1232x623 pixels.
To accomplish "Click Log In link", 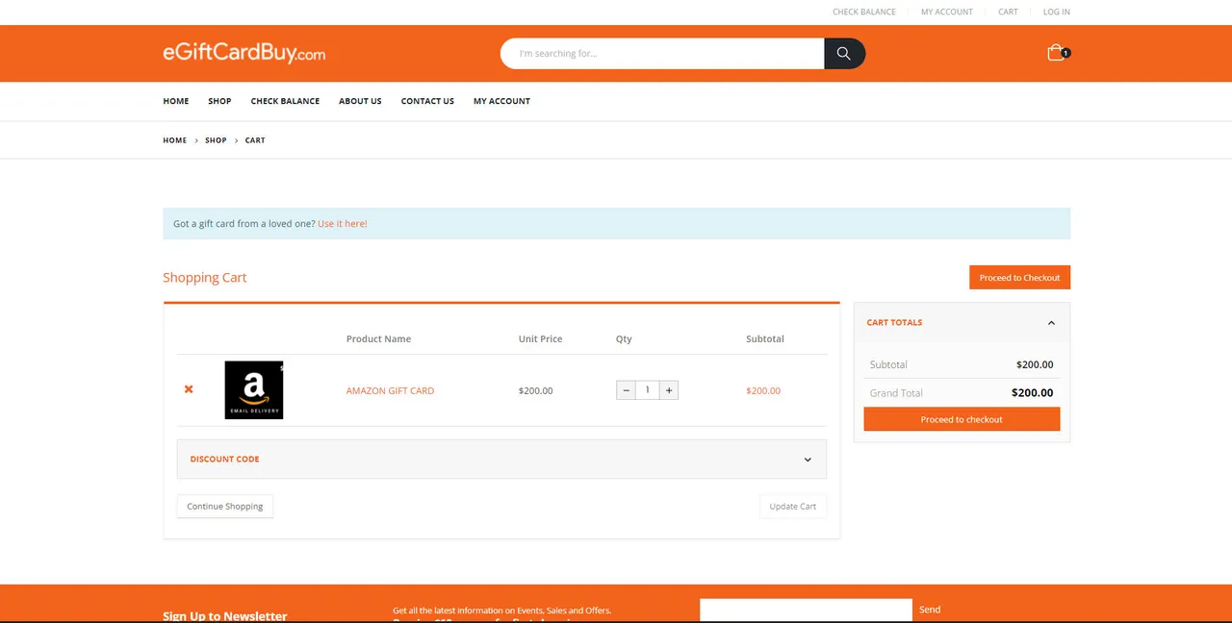I will pos(1057,12).
